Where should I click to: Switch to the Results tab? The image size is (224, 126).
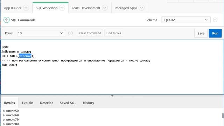(9, 103)
